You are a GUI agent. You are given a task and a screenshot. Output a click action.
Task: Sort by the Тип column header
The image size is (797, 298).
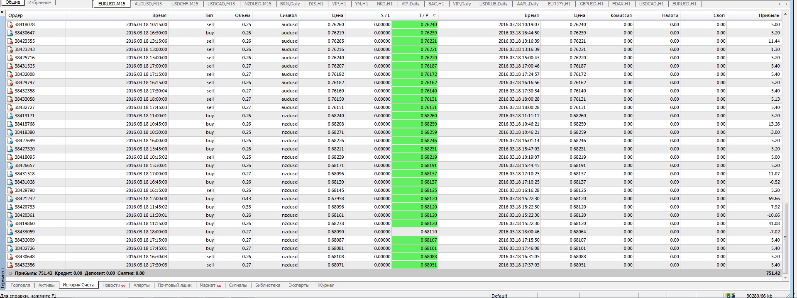pyautogui.click(x=192, y=15)
